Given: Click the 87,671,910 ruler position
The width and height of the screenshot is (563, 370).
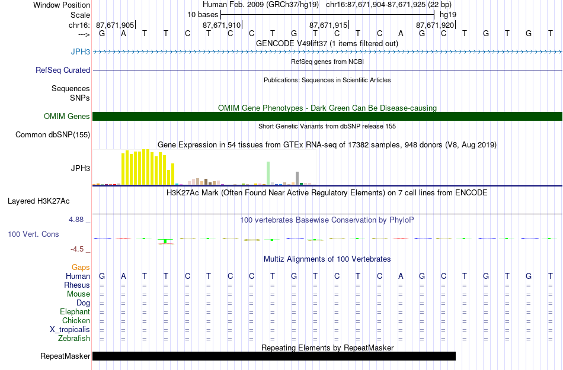Looking at the screenshot, I should (x=222, y=25).
